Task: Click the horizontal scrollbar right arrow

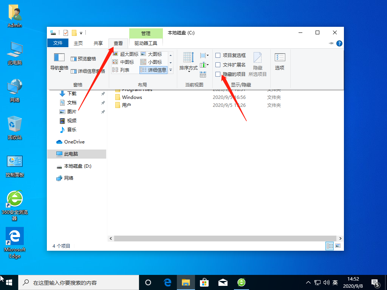Action: (x=341, y=238)
